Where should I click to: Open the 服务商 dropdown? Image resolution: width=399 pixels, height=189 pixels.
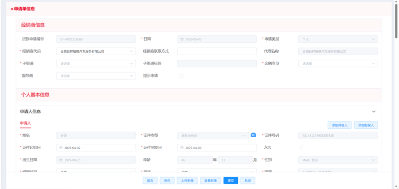click(x=96, y=76)
